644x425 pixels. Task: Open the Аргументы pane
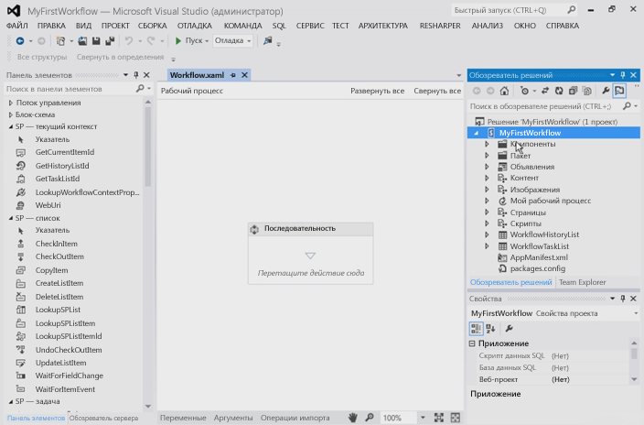tap(233, 418)
